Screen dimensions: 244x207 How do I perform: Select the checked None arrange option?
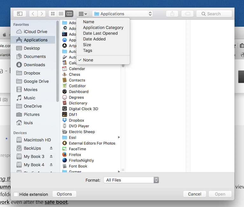103,60
